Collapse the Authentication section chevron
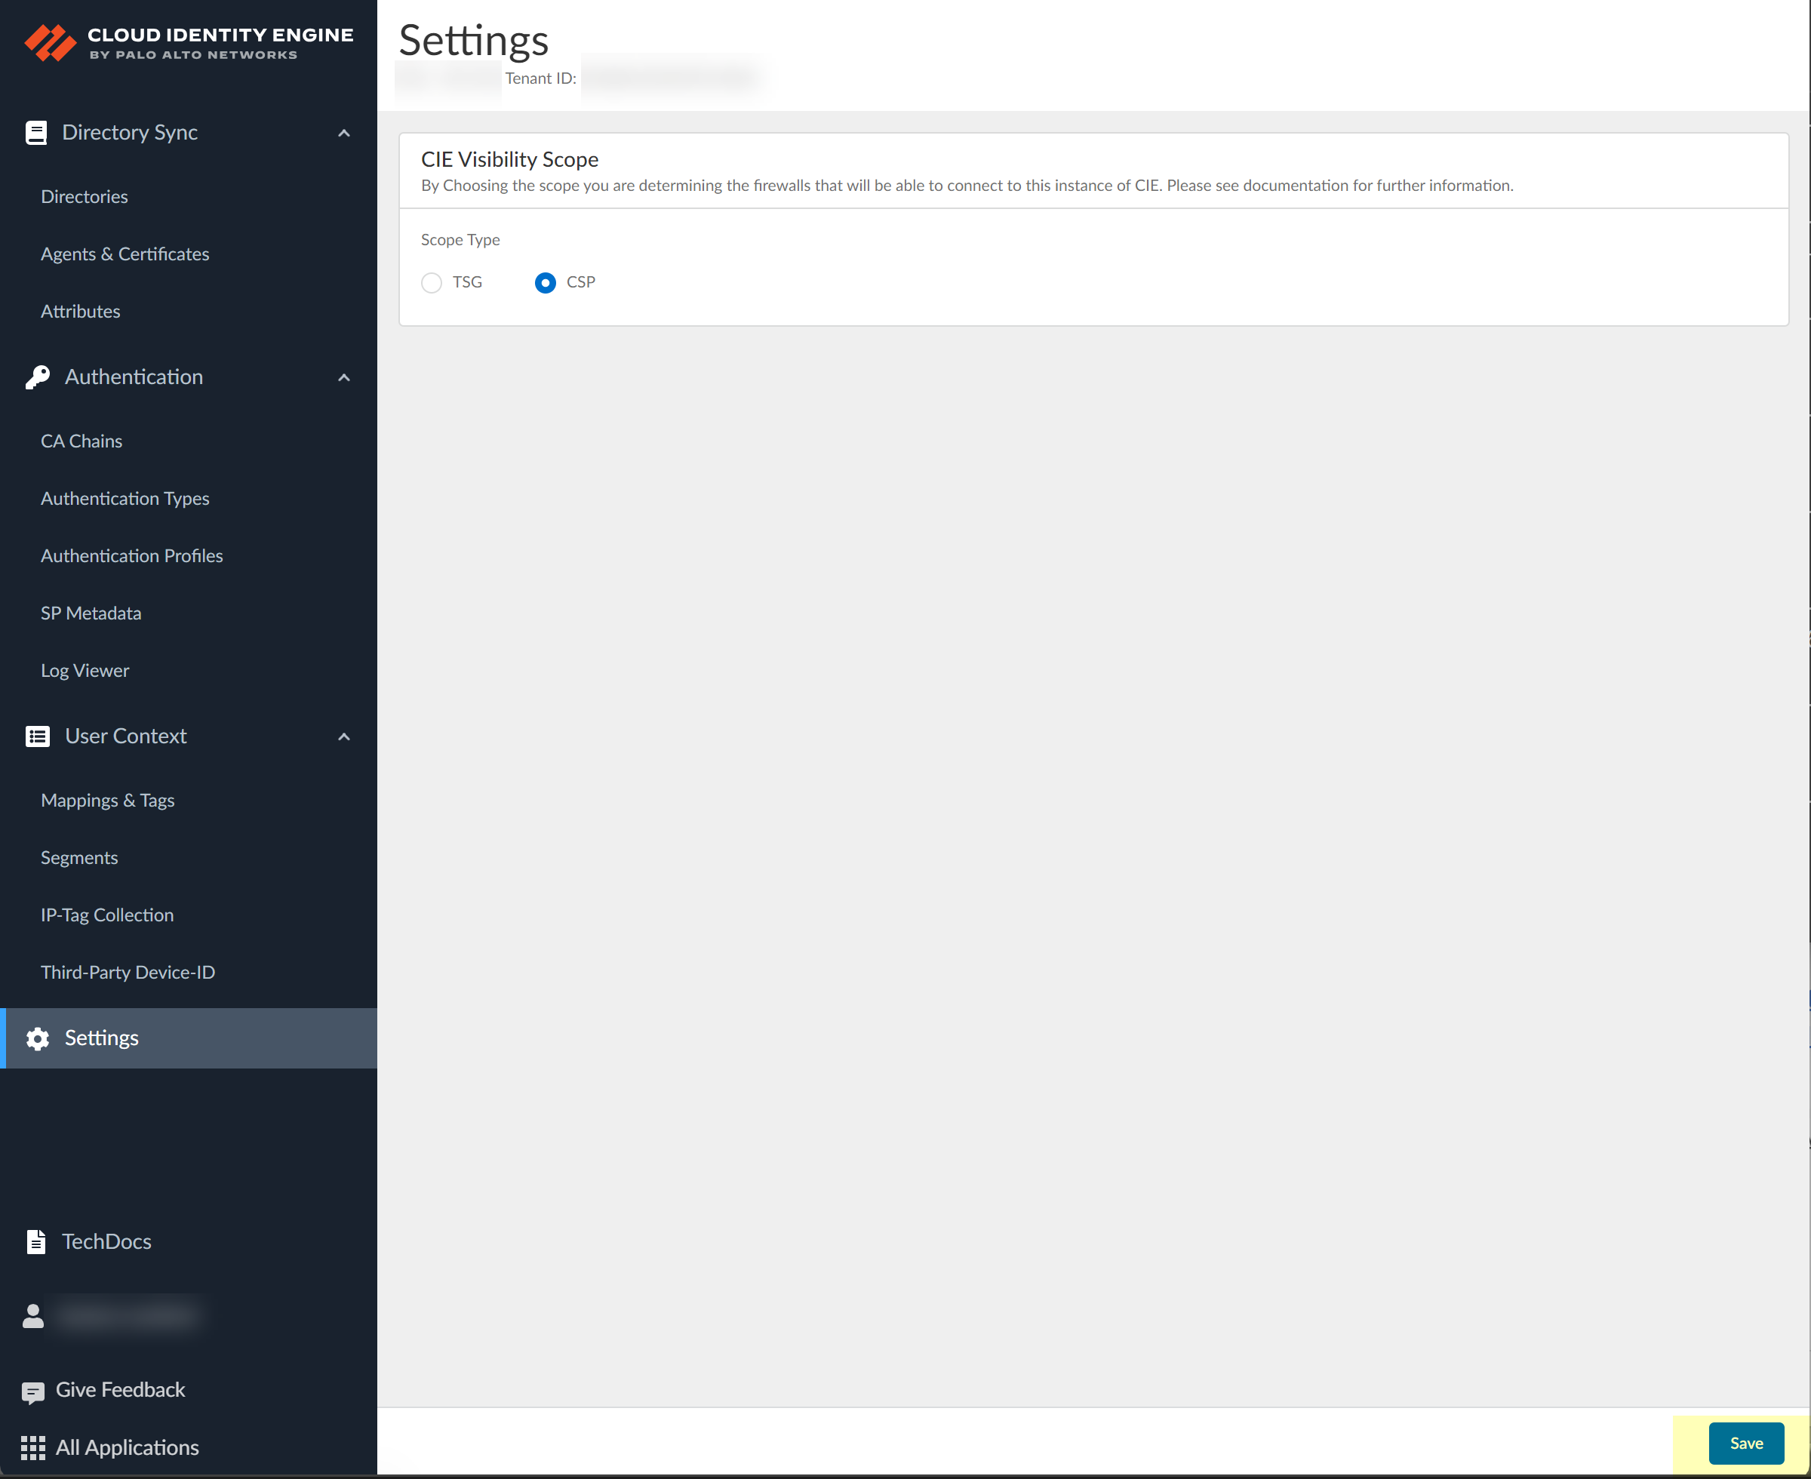The width and height of the screenshot is (1811, 1479). tap(344, 377)
